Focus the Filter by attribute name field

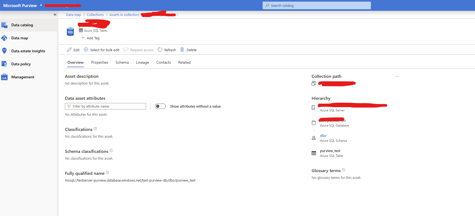105,106
